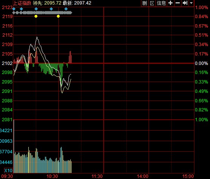Click the 删 (delete) toolbar button
Screen dimensions: 210x179
tap(145, 3)
